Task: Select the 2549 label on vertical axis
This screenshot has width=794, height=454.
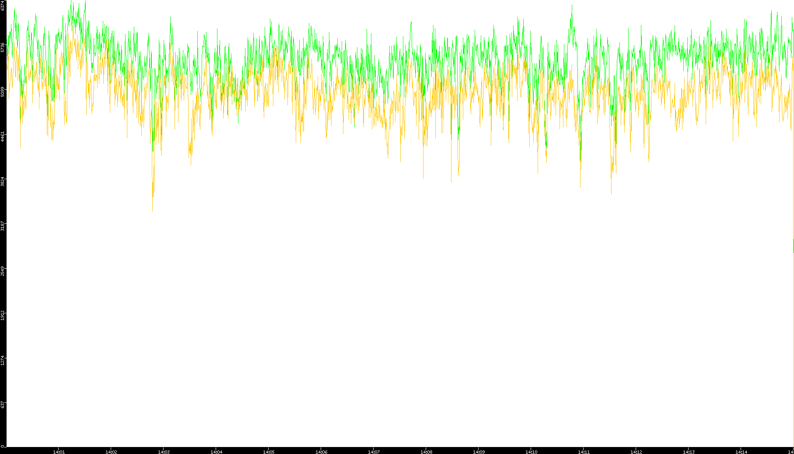Action: (3, 270)
